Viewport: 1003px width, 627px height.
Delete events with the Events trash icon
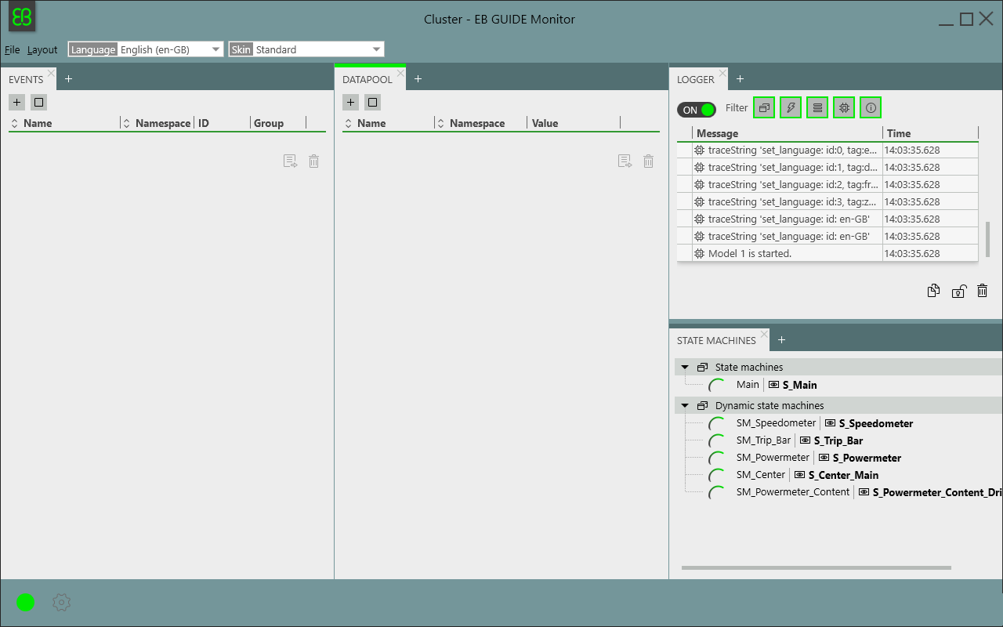(313, 161)
